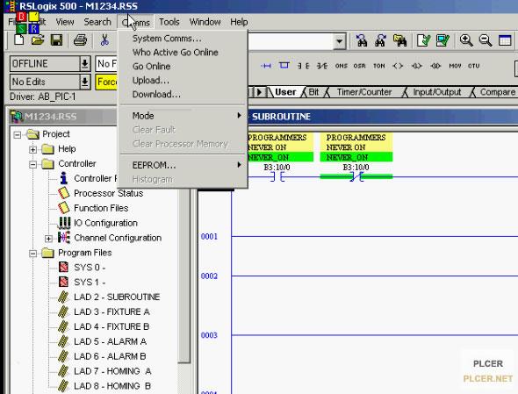Viewport: 518px width, 394px height.
Task: Click the Verify Project icon
Action: [442, 40]
